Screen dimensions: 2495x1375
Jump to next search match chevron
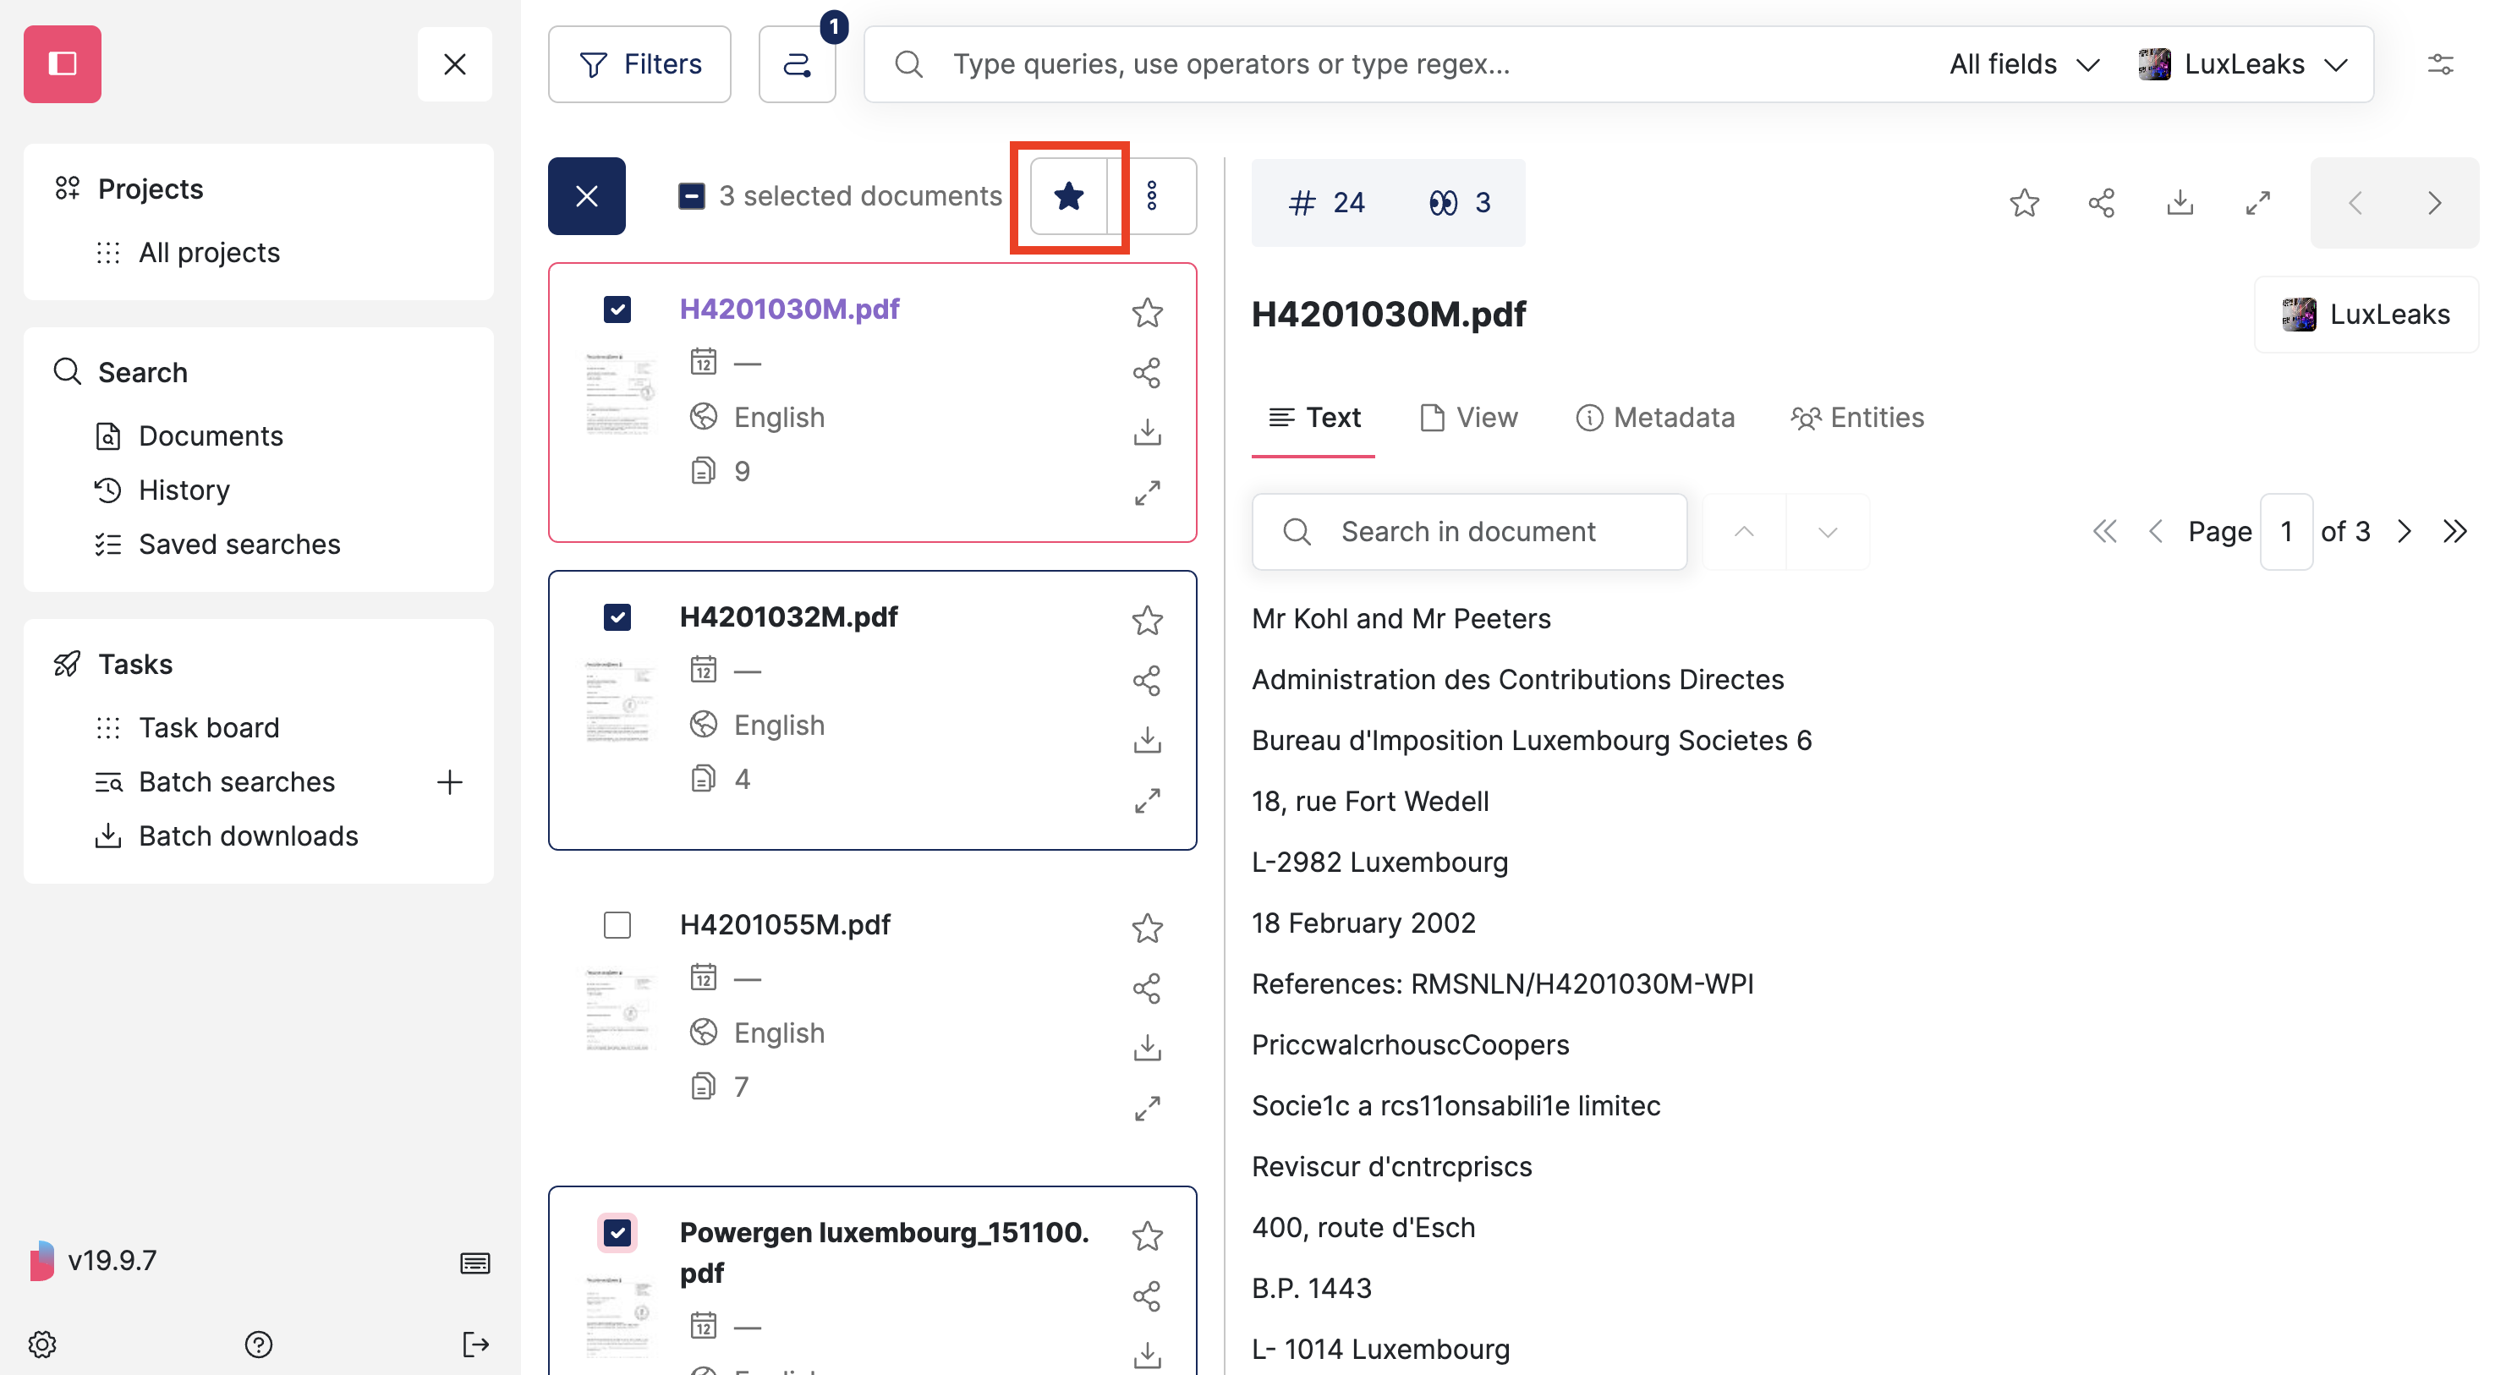(x=1828, y=532)
